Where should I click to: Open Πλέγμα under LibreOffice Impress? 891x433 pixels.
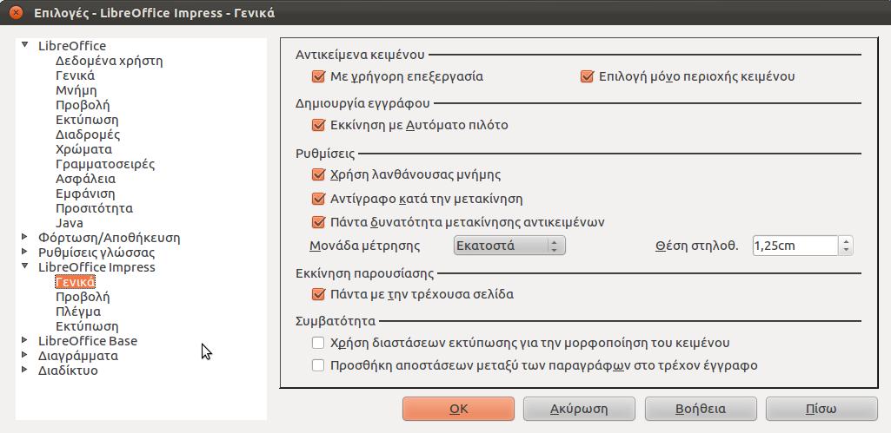78,312
